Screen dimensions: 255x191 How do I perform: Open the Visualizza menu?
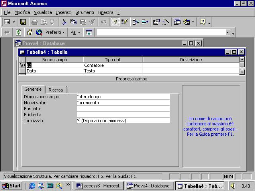tap(43, 12)
